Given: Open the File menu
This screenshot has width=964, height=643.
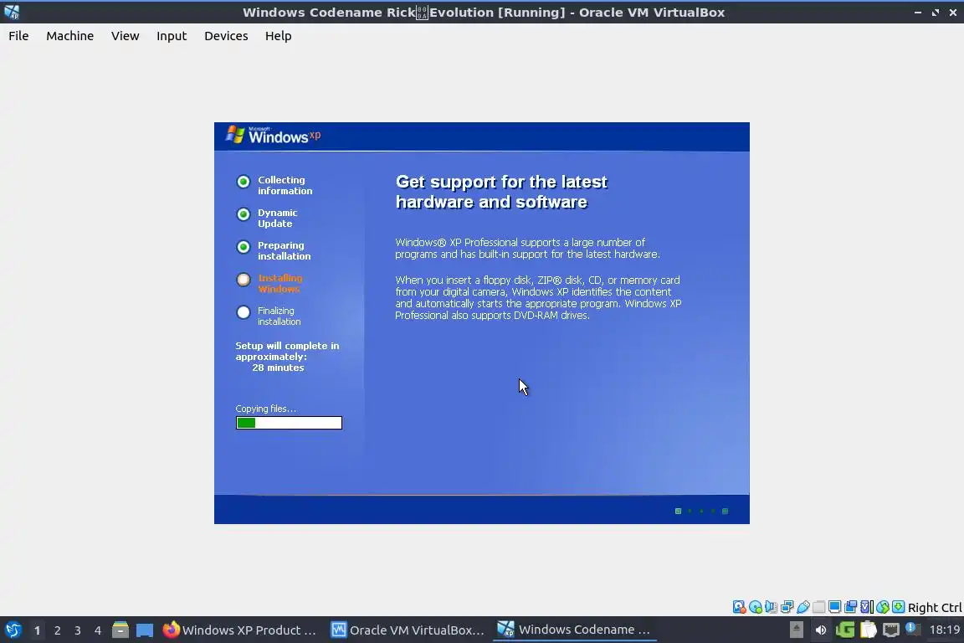Looking at the screenshot, I should click(x=18, y=36).
